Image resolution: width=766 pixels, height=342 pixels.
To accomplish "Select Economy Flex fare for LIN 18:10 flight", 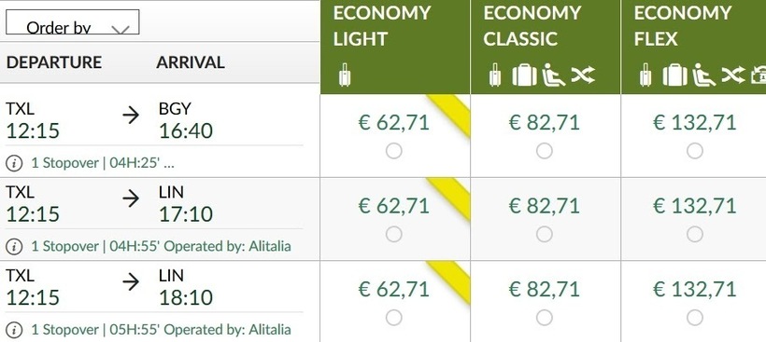I will coord(695,318).
